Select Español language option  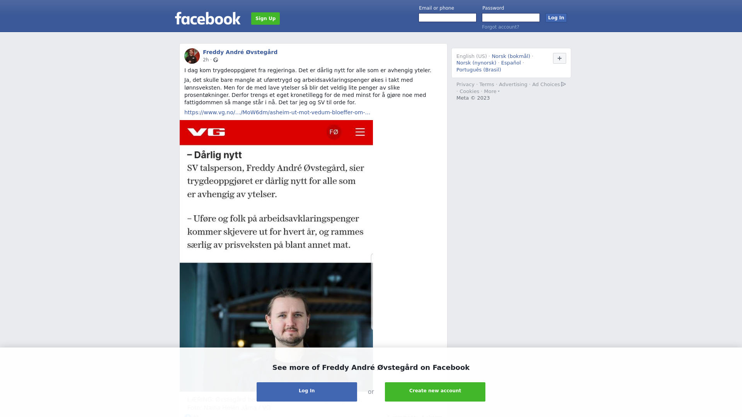pyautogui.click(x=511, y=63)
